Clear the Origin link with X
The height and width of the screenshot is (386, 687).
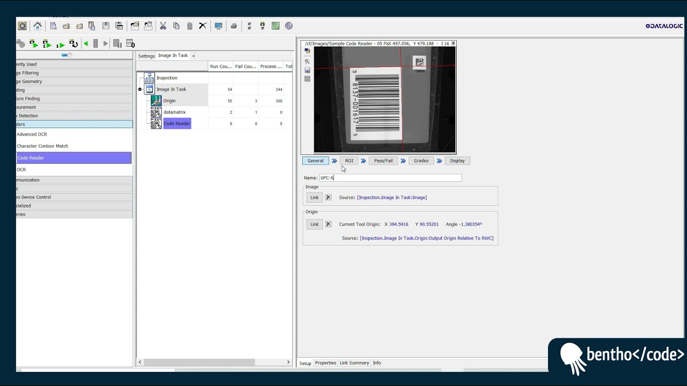(328, 224)
